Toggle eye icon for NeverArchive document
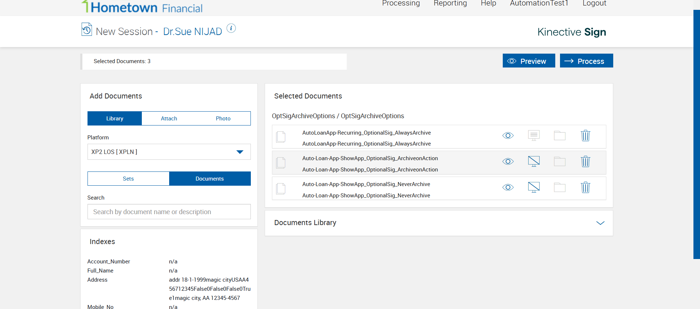The height and width of the screenshot is (309, 700). point(508,188)
